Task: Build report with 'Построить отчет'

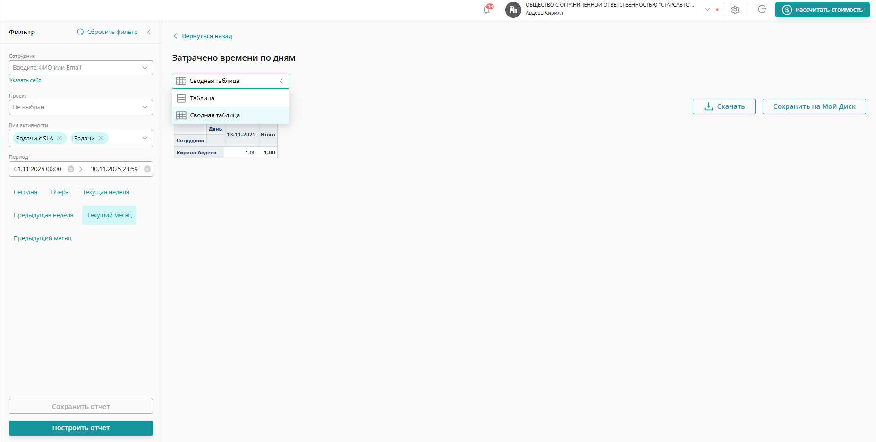Action: [81, 428]
